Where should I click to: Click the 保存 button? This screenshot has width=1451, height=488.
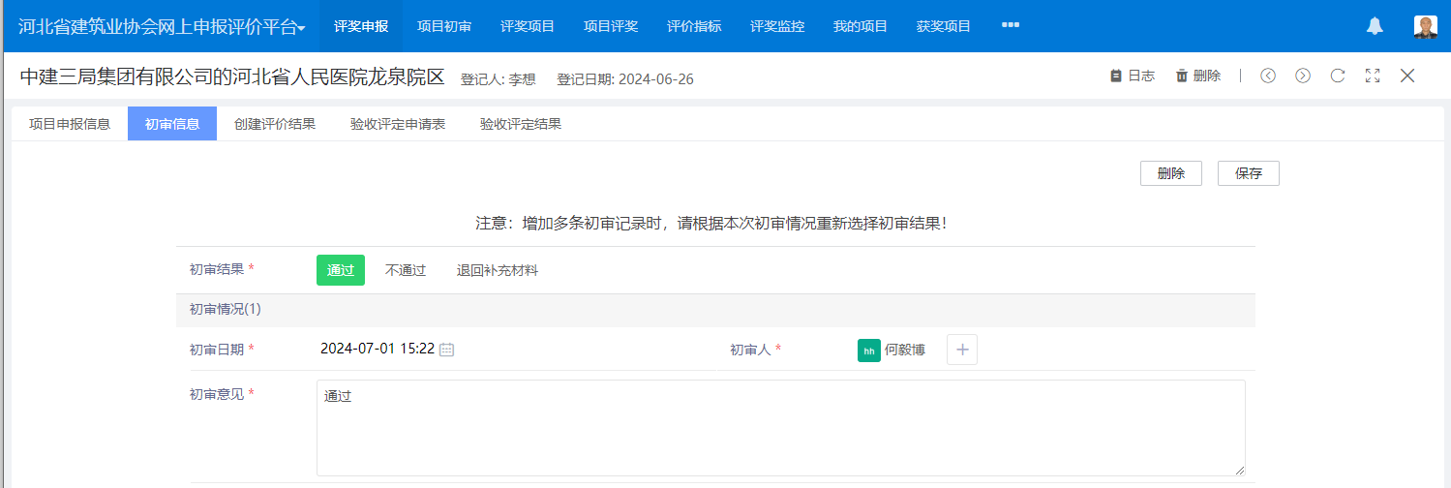[1249, 173]
